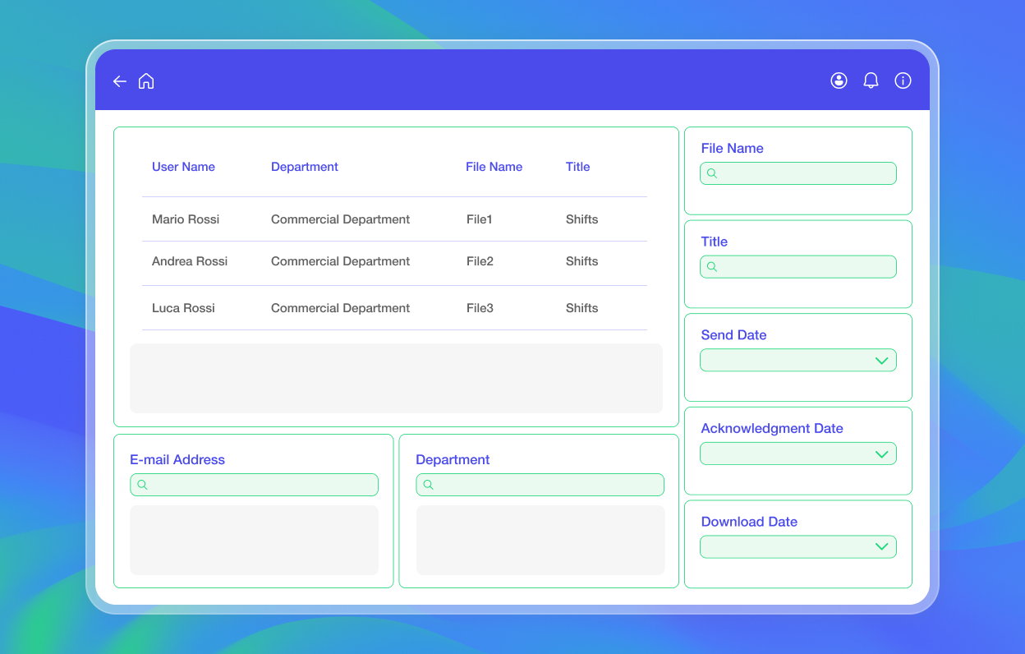Screen dimensions: 1025x654
Task: Select the Mario Rossi row
Action: (394, 219)
